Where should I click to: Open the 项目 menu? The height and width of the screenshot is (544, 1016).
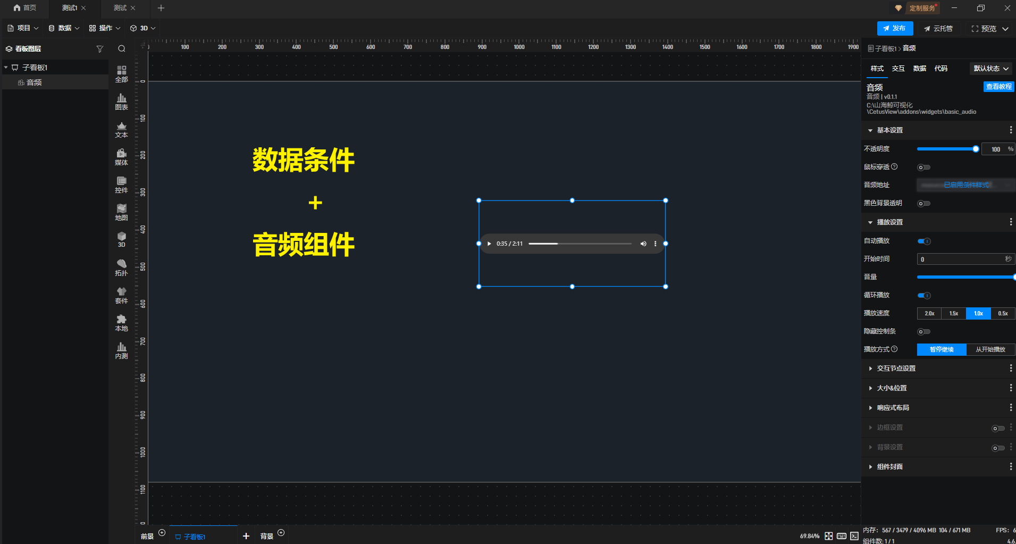23,28
